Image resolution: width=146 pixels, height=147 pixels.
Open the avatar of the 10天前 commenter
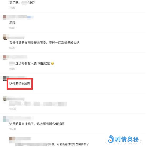4,99
